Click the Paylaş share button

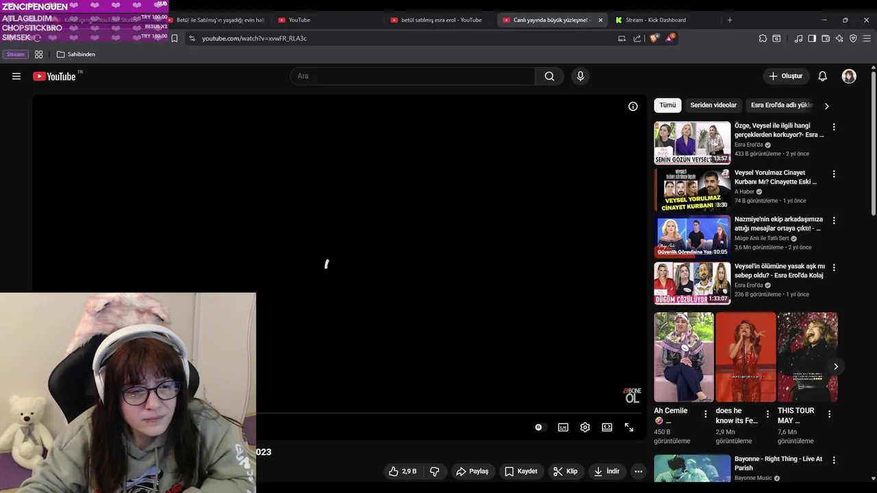click(472, 471)
